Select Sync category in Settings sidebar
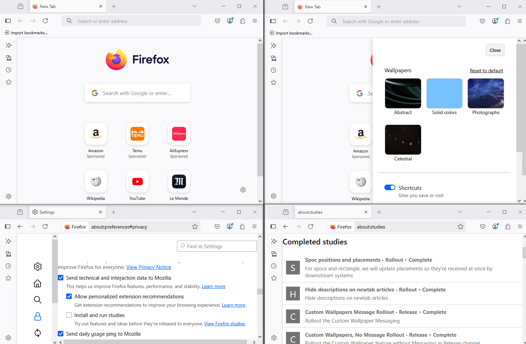The image size is (526, 344). (38, 333)
